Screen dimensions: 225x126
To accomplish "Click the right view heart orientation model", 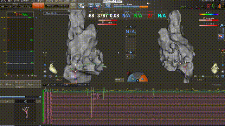I will coord(215,69).
